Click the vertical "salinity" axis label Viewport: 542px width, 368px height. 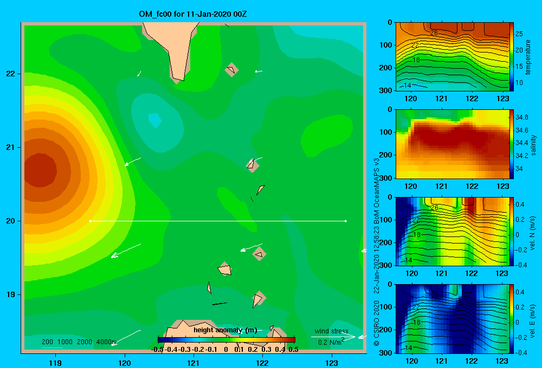(x=533, y=145)
